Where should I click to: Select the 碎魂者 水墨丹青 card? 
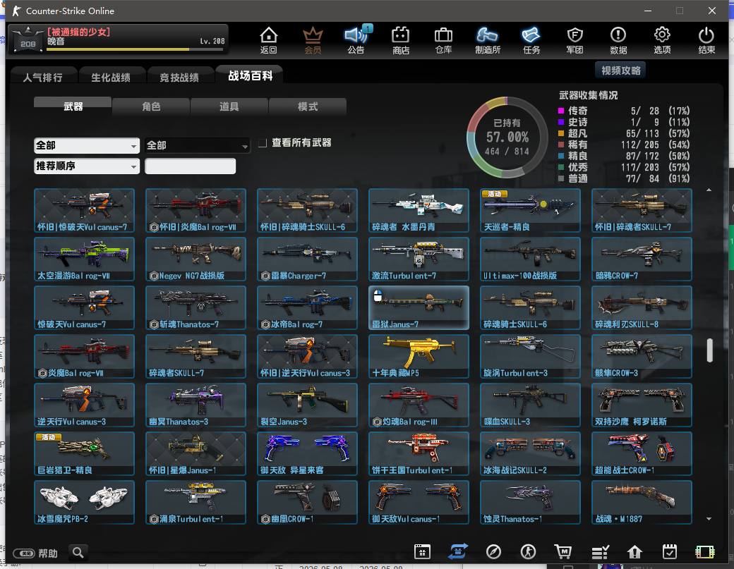(x=419, y=210)
